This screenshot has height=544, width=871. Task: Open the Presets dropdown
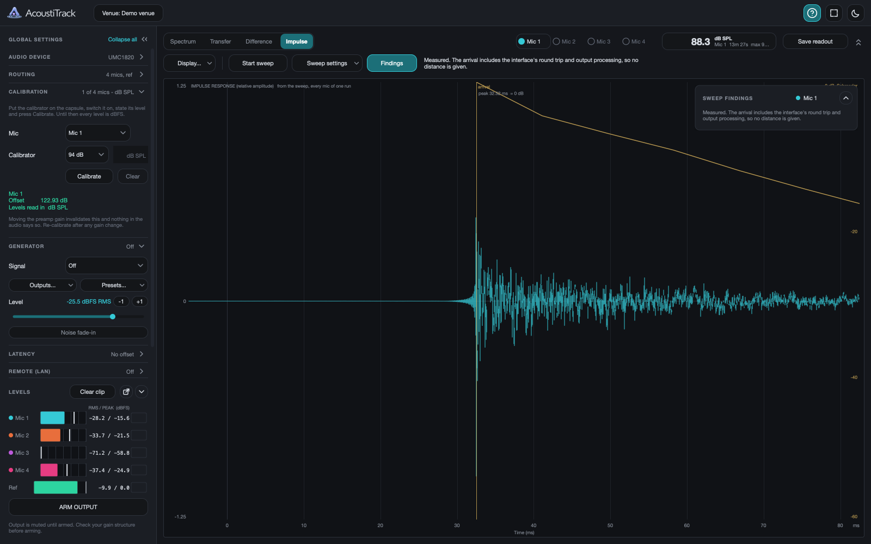(x=114, y=285)
